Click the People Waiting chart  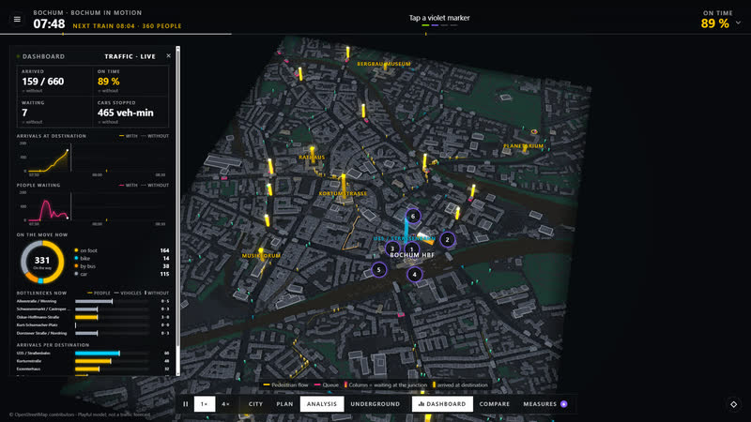pos(92,207)
